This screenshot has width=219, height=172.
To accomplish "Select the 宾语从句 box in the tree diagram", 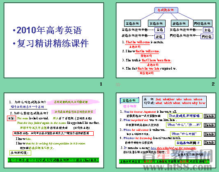I will (x=157, y=23).
